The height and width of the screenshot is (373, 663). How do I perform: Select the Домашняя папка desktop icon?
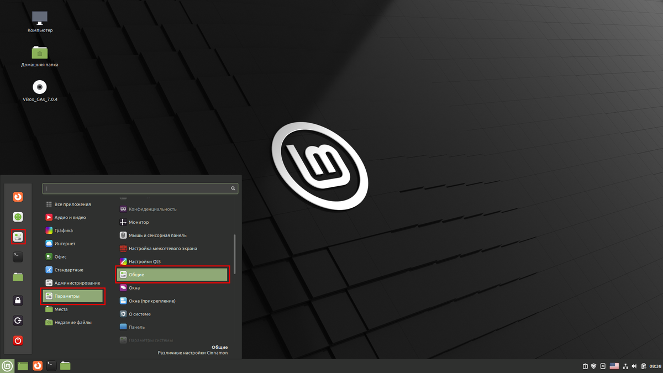click(40, 56)
